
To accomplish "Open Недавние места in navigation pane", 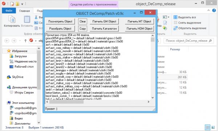I will click(23, 62).
